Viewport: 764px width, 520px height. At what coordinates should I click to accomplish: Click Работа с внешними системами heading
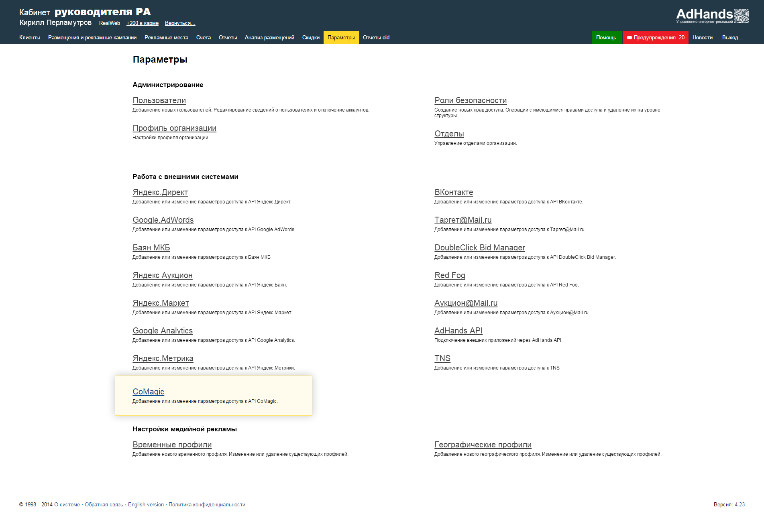[x=185, y=177]
